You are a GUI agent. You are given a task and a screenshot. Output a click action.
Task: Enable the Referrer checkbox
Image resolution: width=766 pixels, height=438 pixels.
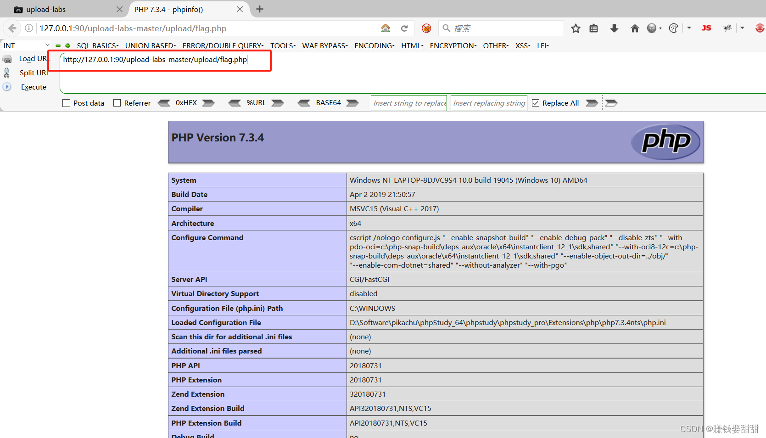tap(117, 103)
